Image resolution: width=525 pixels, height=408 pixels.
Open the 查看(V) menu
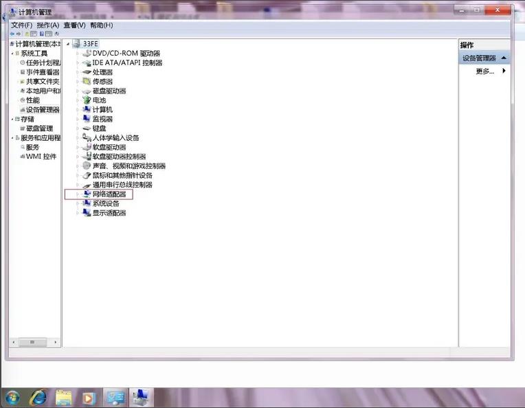click(x=74, y=25)
